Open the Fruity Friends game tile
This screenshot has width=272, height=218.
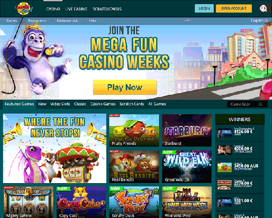click(134, 130)
